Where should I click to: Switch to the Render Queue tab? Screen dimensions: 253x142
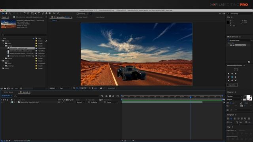click(8, 92)
